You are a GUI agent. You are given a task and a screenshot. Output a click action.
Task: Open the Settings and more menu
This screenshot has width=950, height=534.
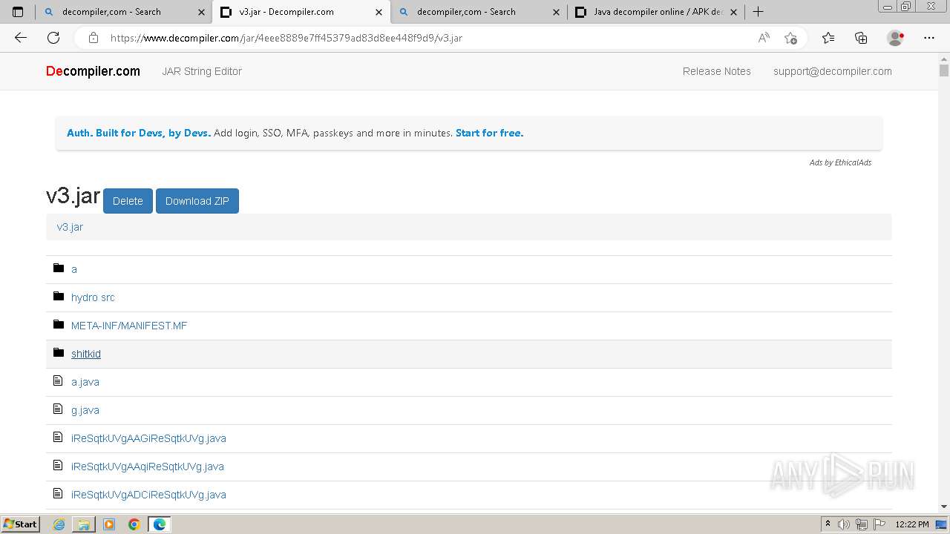[929, 38]
